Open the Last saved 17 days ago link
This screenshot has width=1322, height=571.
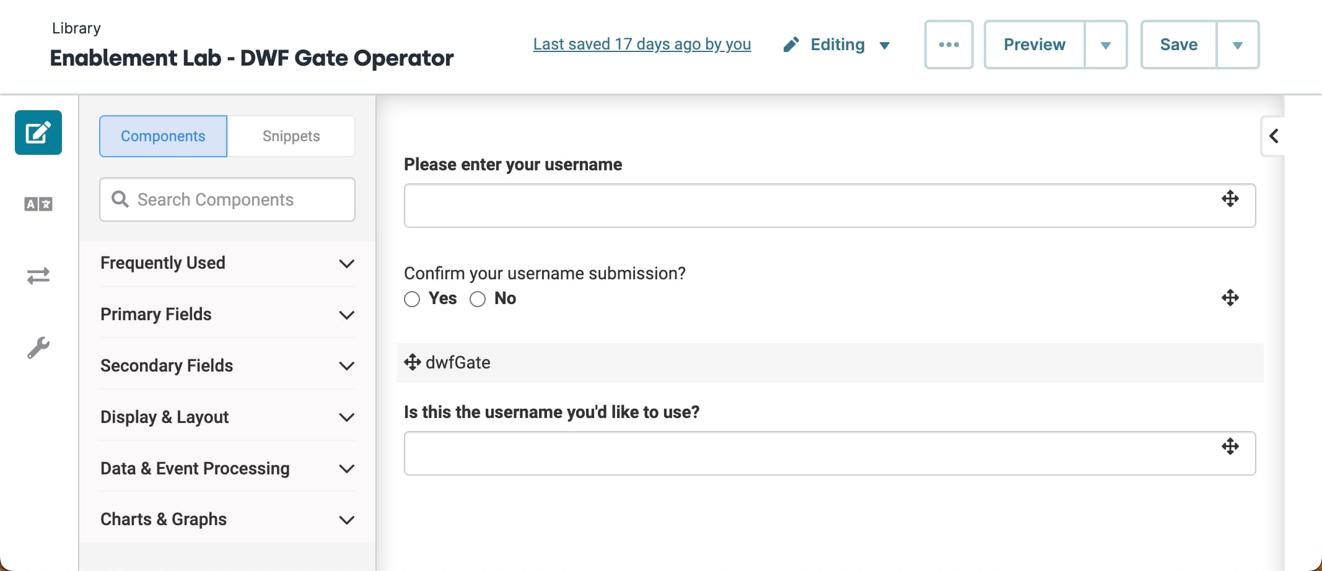click(642, 45)
